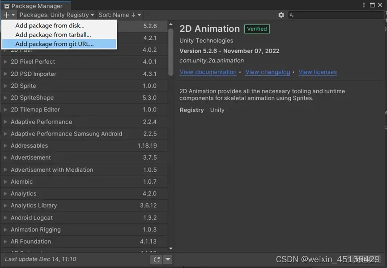Click the Version 5.2.6 release date text
387x268 pixels.
[229, 51]
